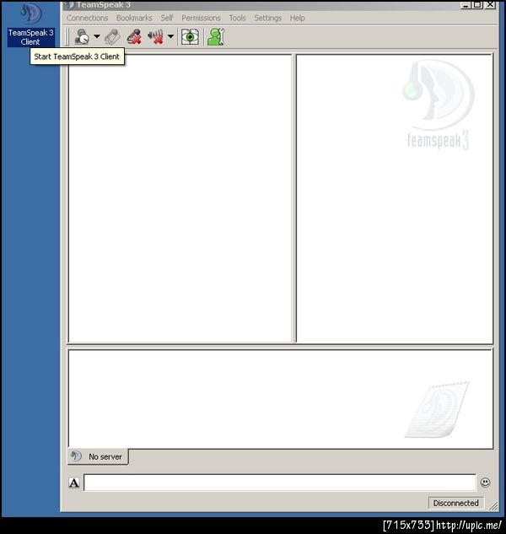506x534 pixels.
Task: Open the emoticon smiley picker
Action: click(485, 483)
